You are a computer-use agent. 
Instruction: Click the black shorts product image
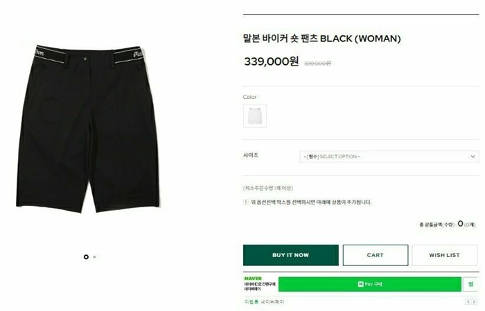click(88, 129)
